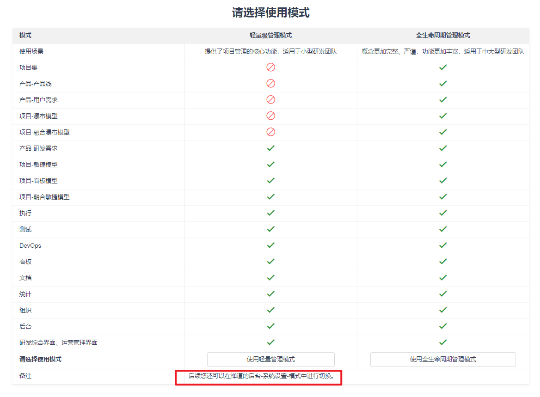Click 轻量级 checkmark in 测试 row
540x397 pixels.
[x=270, y=229]
